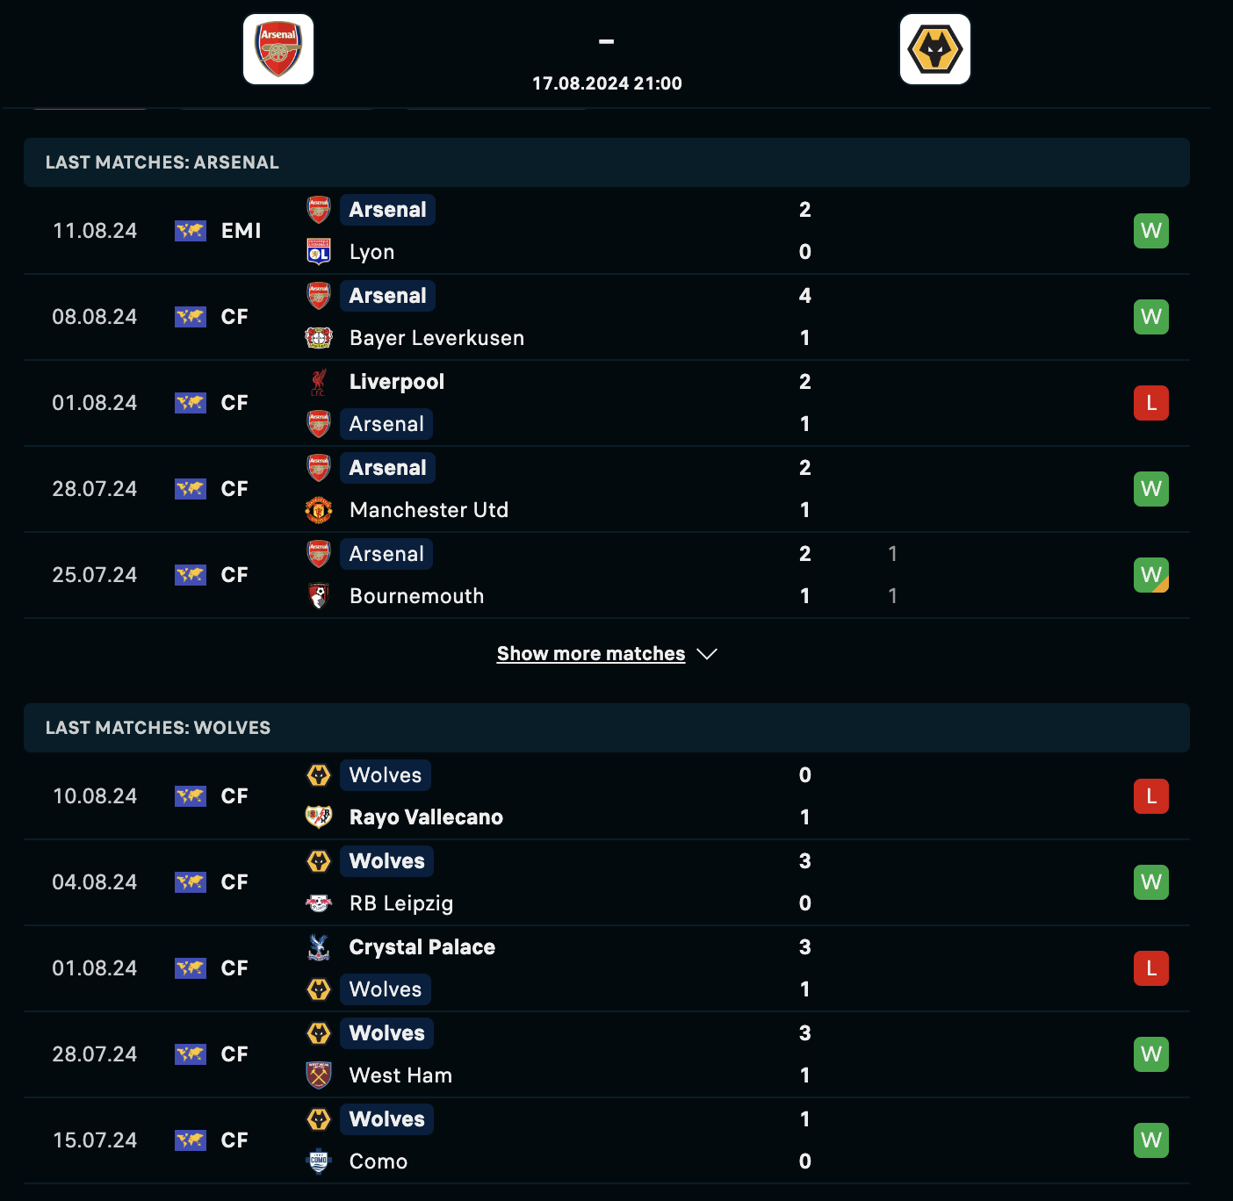Click the EMI competition globe icon

(x=191, y=230)
